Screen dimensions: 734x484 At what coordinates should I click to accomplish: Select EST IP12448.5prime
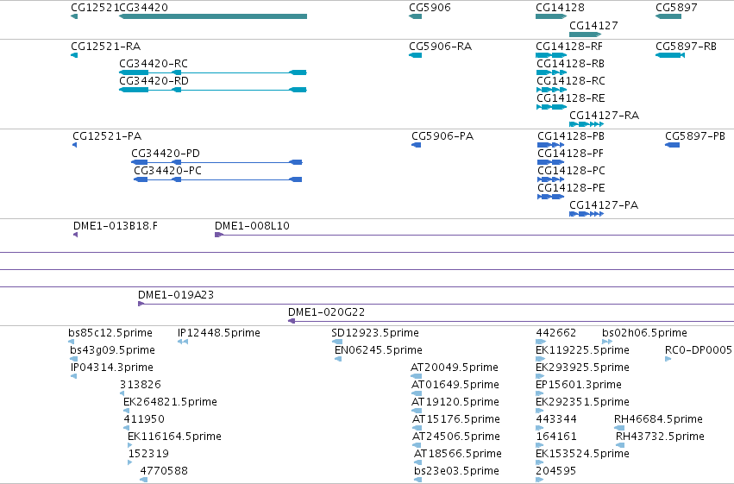[183, 342]
